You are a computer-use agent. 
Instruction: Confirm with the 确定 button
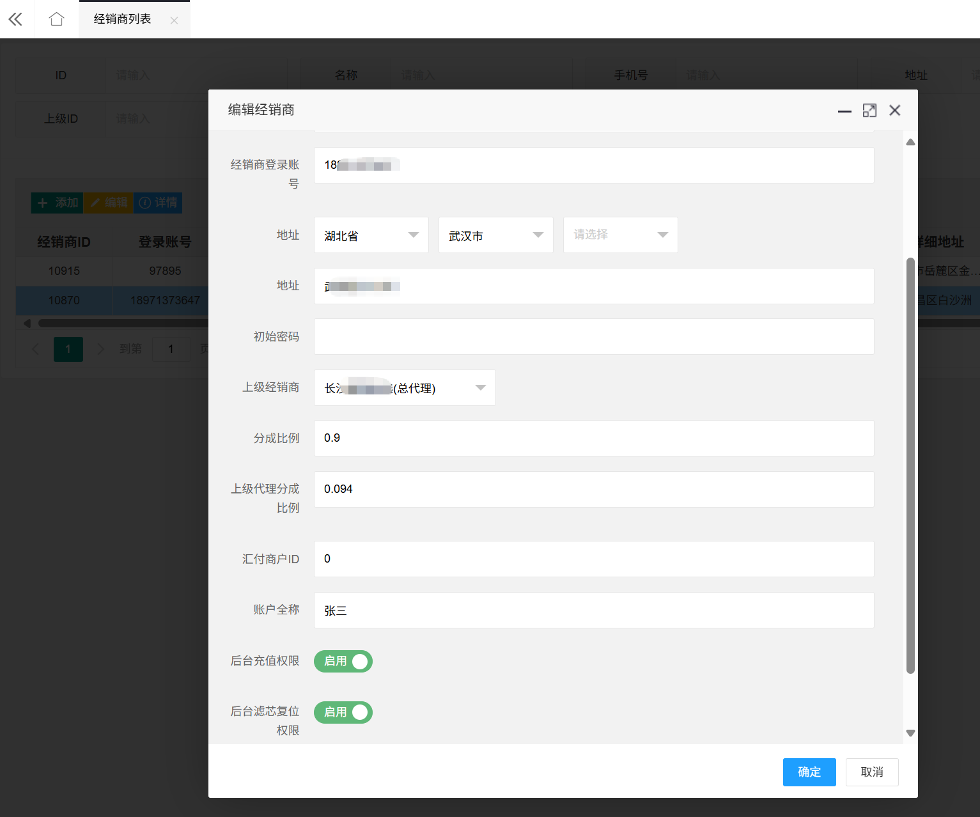click(x=809, y=772)
